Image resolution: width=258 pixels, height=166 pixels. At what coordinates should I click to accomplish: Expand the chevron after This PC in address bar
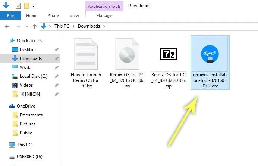pos(74,26)
